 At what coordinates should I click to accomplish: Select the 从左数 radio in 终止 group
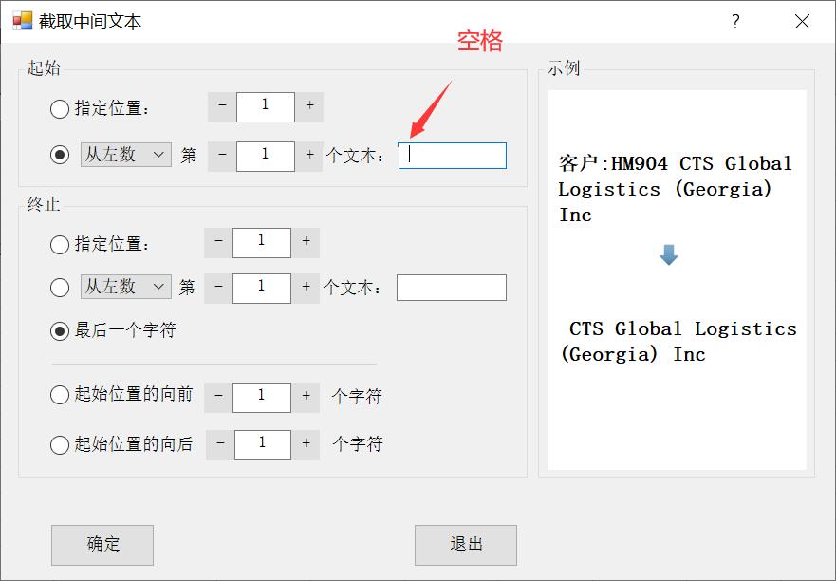60,288
